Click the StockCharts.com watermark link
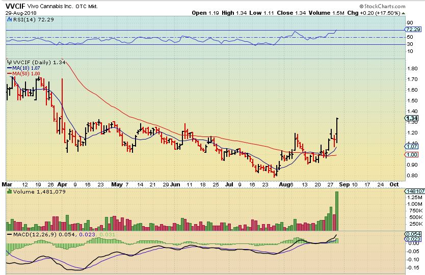This screenshot has width=425, height=275. tap(382, 6)
